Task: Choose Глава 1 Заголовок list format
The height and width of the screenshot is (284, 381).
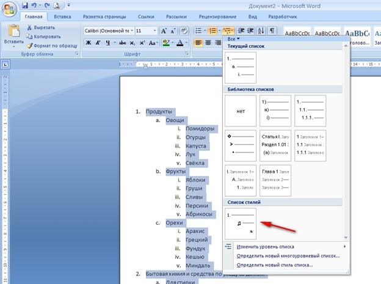Action: 275,180
